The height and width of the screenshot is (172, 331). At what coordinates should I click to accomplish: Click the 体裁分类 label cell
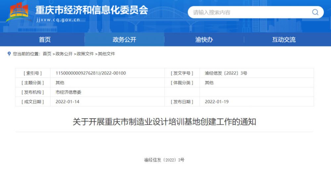click(x=182, y=83)
